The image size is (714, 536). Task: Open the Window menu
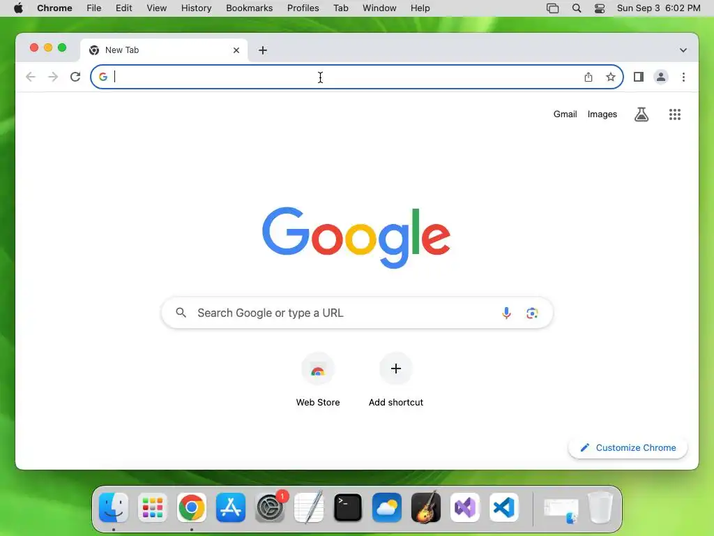[379, 8]
